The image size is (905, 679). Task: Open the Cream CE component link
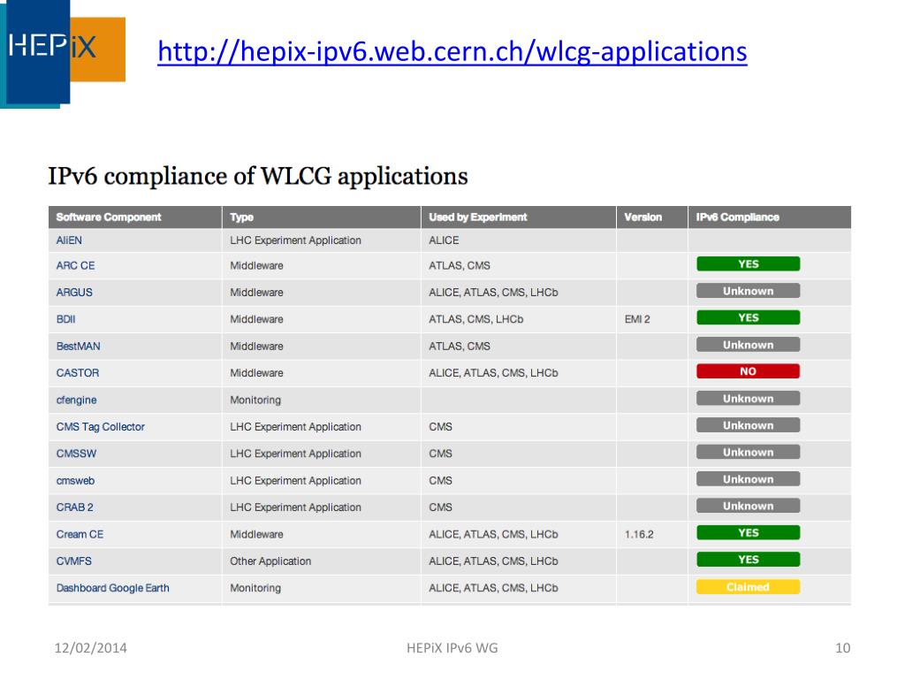(x=80, y=534)
